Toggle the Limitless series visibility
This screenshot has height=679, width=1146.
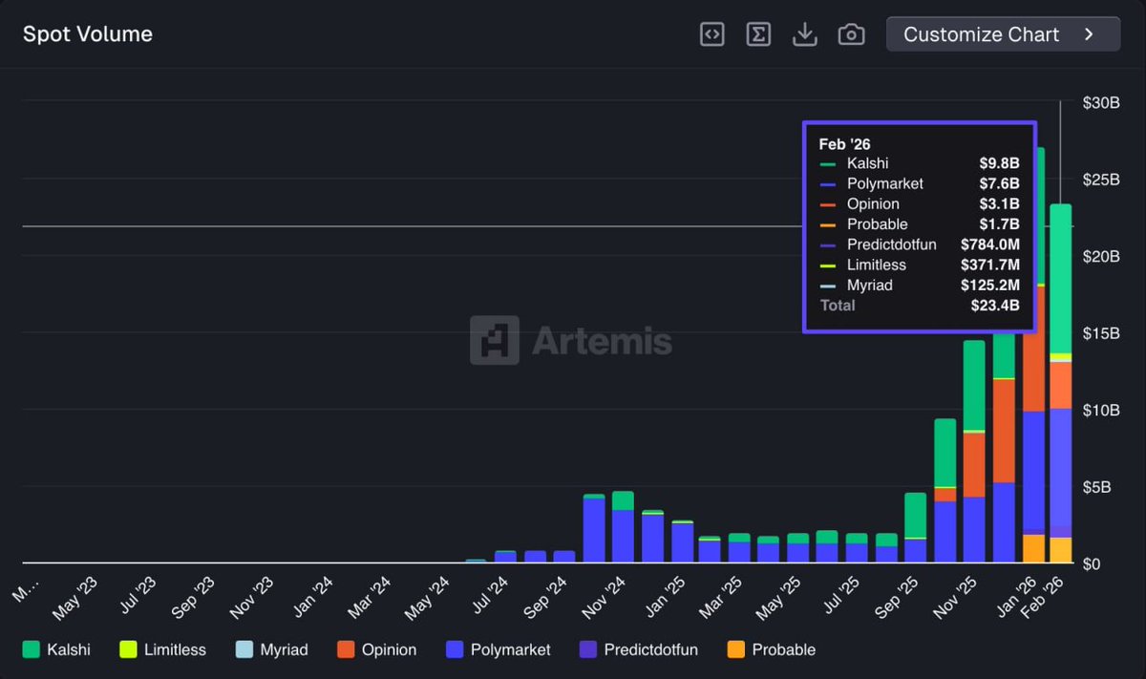163,649
